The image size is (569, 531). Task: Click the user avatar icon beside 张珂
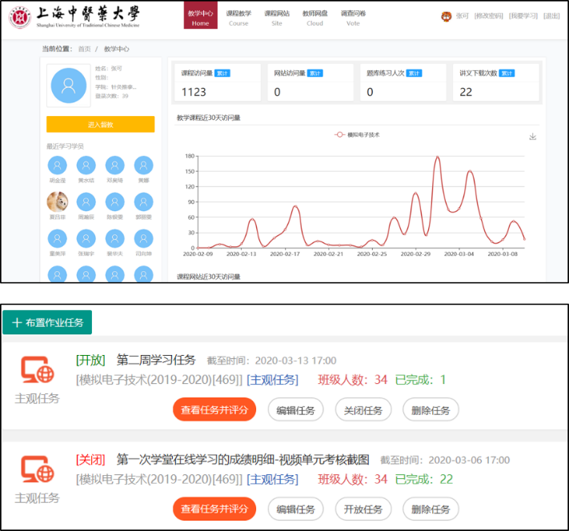(x=446, y=16)
